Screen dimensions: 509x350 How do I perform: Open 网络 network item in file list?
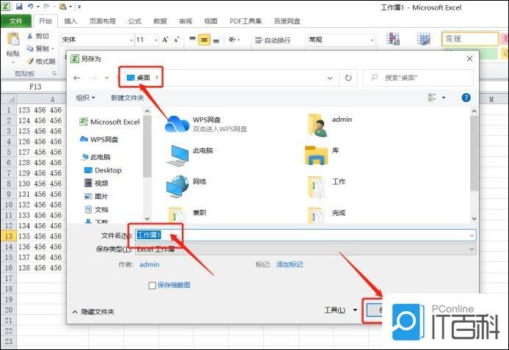click(x=177, y=186)
